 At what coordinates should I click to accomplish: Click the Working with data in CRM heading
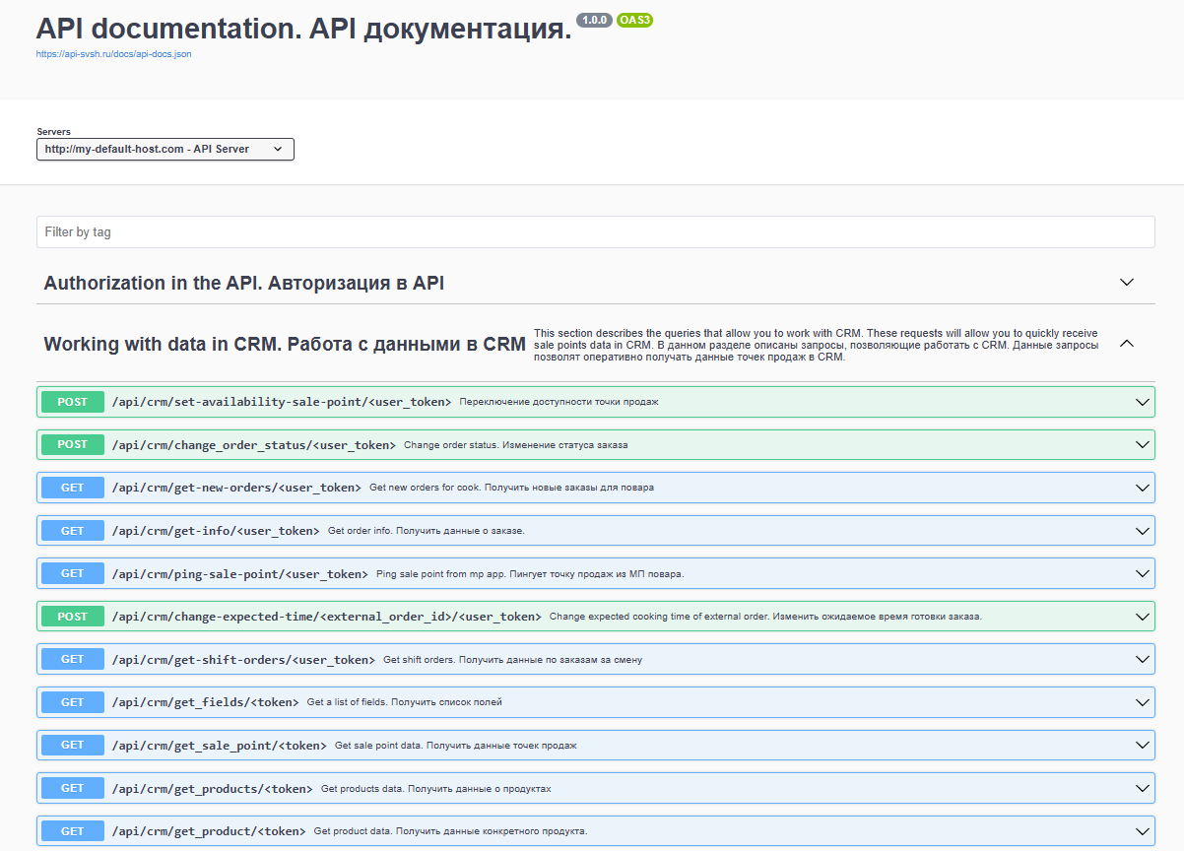pyautogui.click(x=285, y=344)
